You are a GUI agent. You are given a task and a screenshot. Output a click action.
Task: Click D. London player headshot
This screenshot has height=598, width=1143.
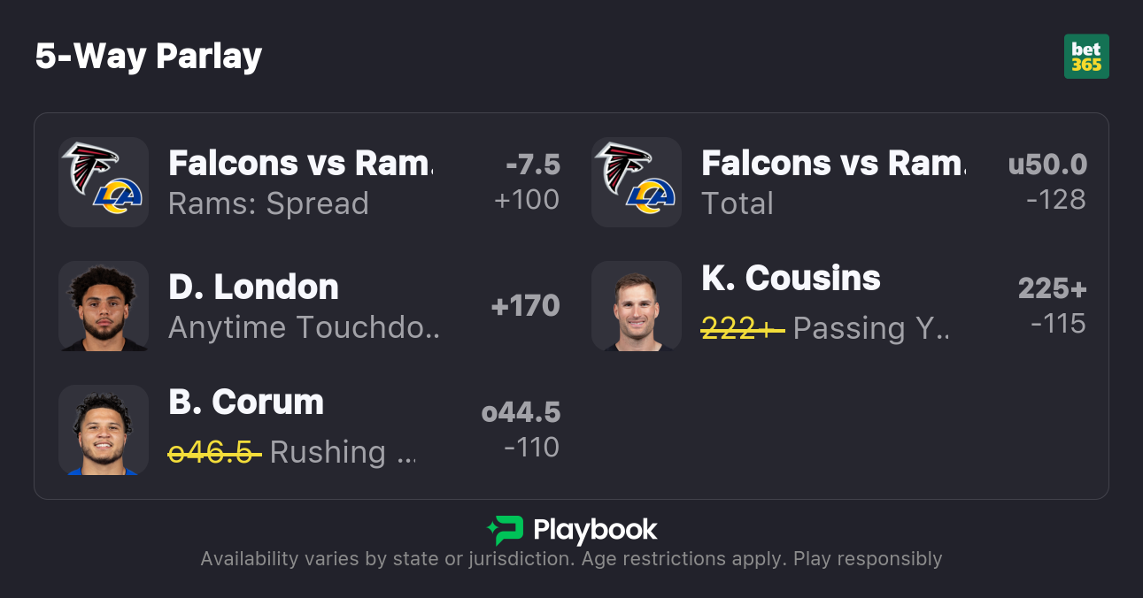tap(104, 306)
